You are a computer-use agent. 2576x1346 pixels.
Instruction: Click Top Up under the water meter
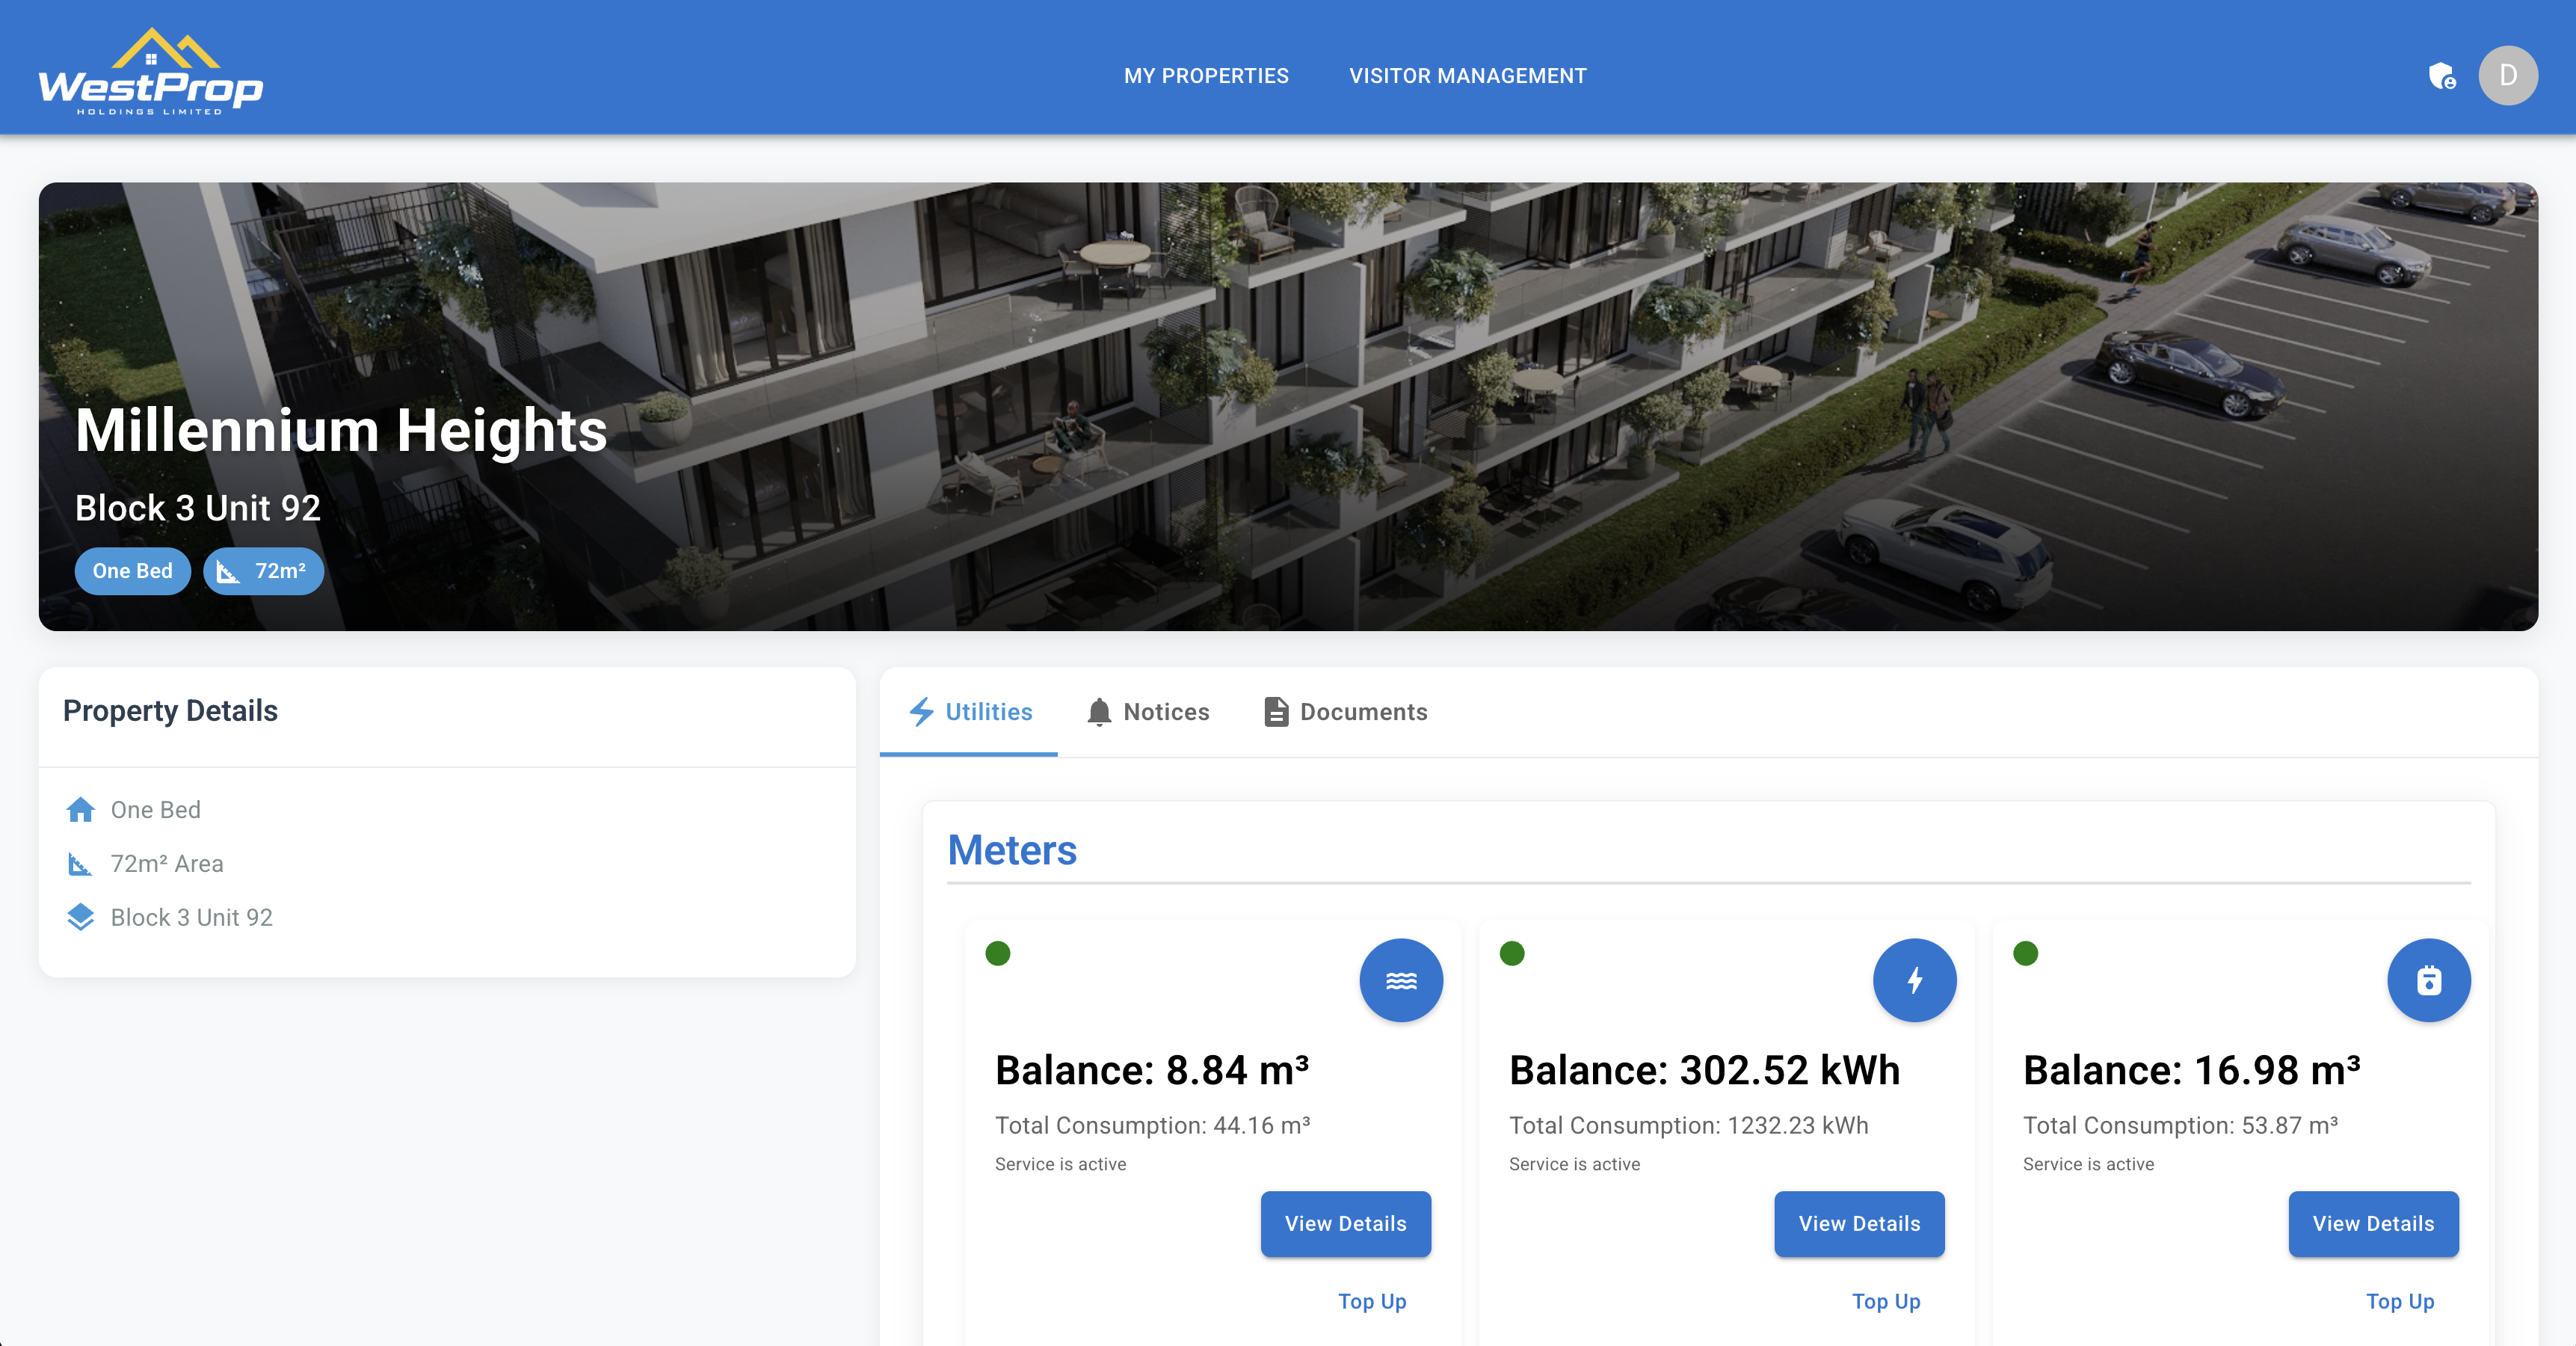pos(1372,1301)
